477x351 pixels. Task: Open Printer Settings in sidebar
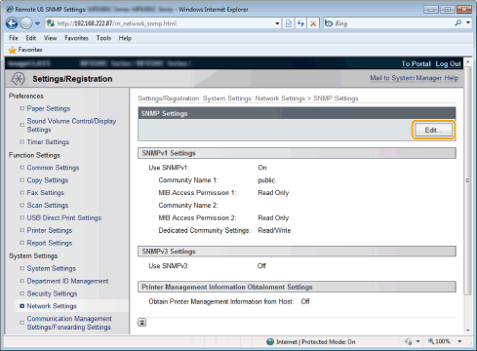coord(50,230)
